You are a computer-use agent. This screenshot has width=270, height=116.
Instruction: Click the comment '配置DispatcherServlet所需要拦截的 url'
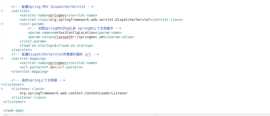click(x=55, y=54)
